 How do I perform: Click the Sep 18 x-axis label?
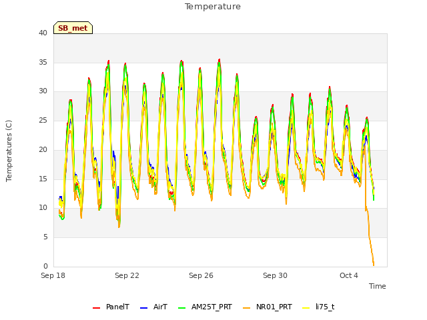tap(53, 275)
